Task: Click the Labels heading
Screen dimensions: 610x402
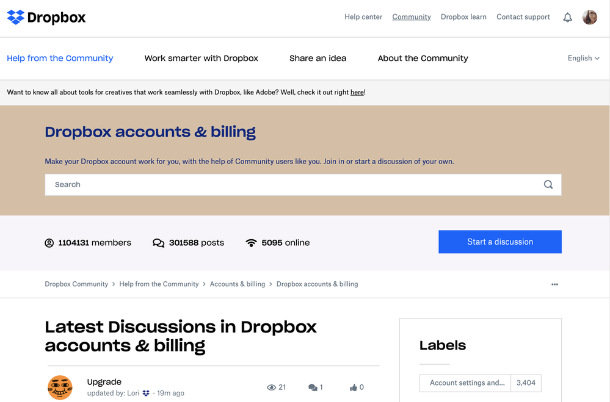Action: pyautogui.click(x=442, y=345)
